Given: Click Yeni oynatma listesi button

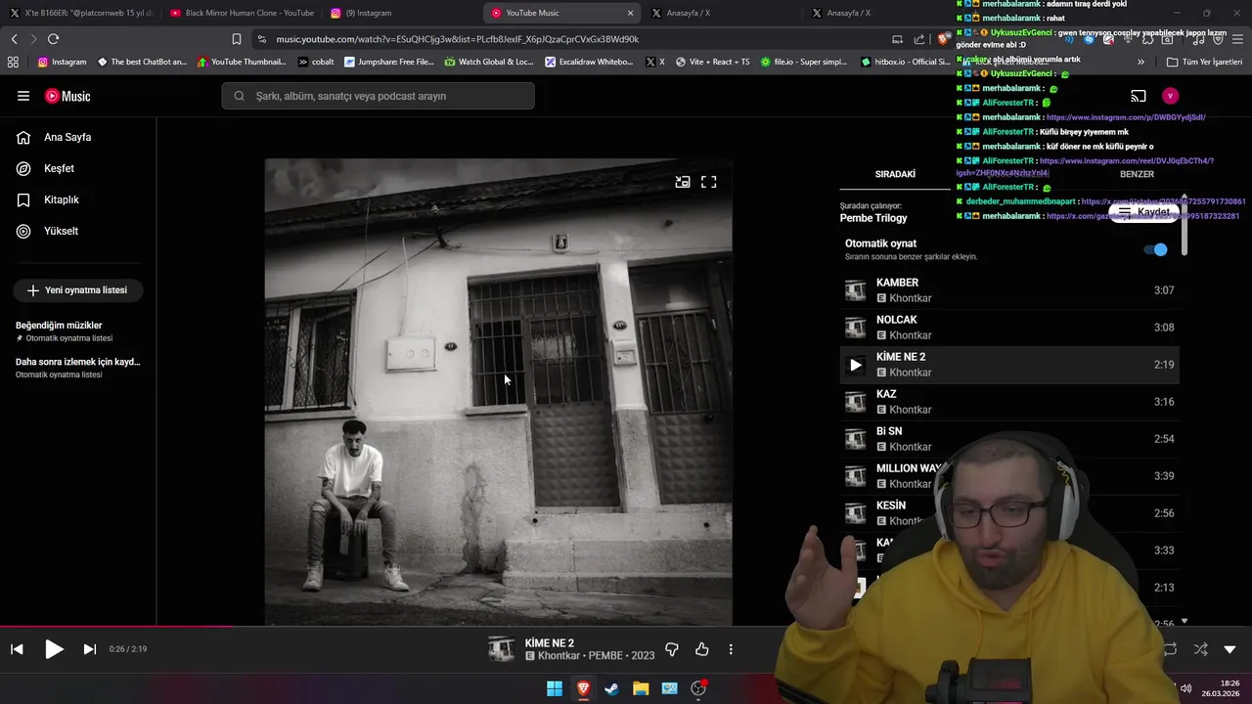Looking at the screenshot, I should click(x=78, y=290).
